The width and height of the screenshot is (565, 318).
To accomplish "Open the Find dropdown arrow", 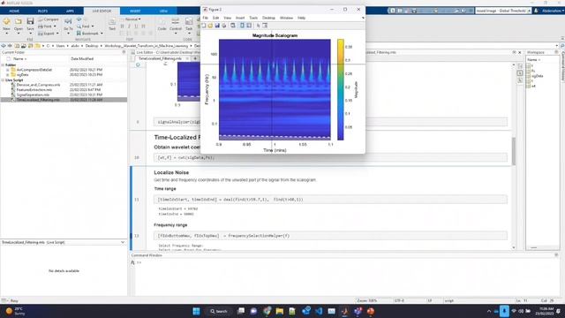I will pyautogui.click(x=93, y=26).
